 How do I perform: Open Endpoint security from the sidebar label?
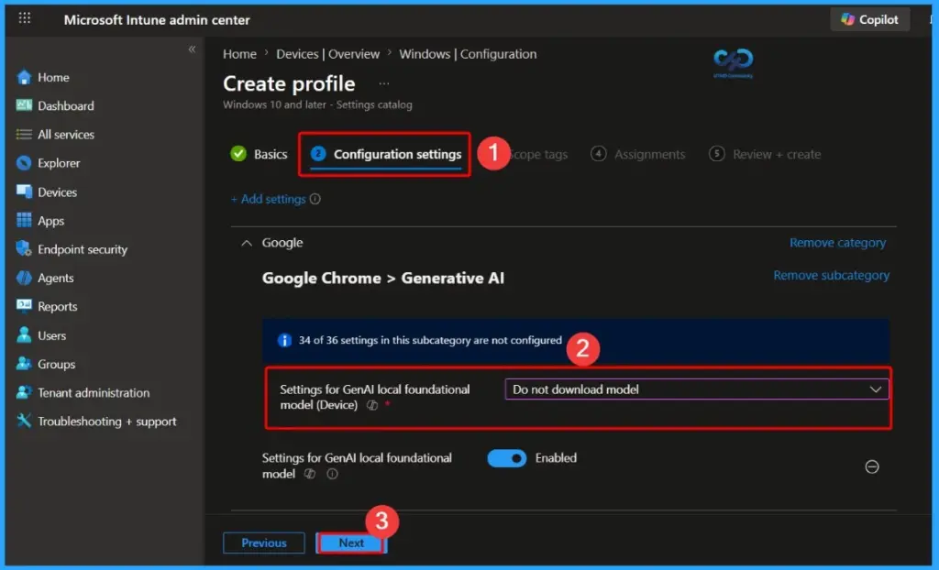click(x=83, y=249)
